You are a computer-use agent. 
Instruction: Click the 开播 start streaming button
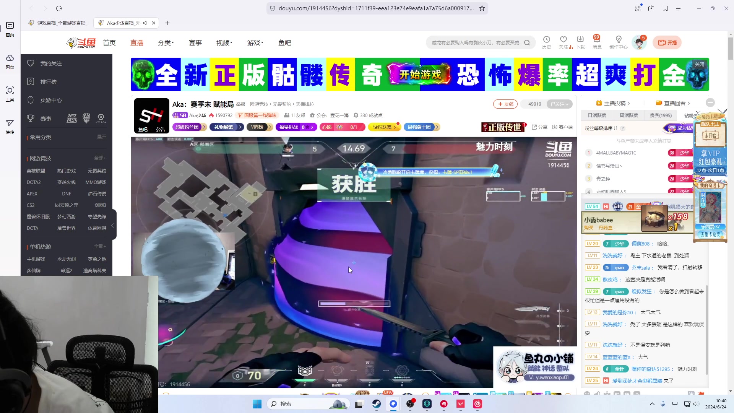667,42
